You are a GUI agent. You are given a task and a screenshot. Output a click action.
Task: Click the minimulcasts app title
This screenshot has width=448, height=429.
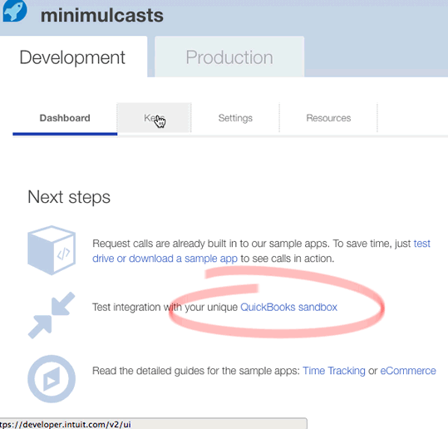pos(102,15)
